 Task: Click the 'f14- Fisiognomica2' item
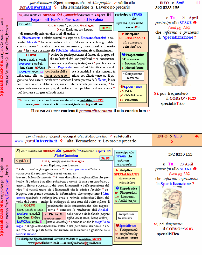pos(127,230)
